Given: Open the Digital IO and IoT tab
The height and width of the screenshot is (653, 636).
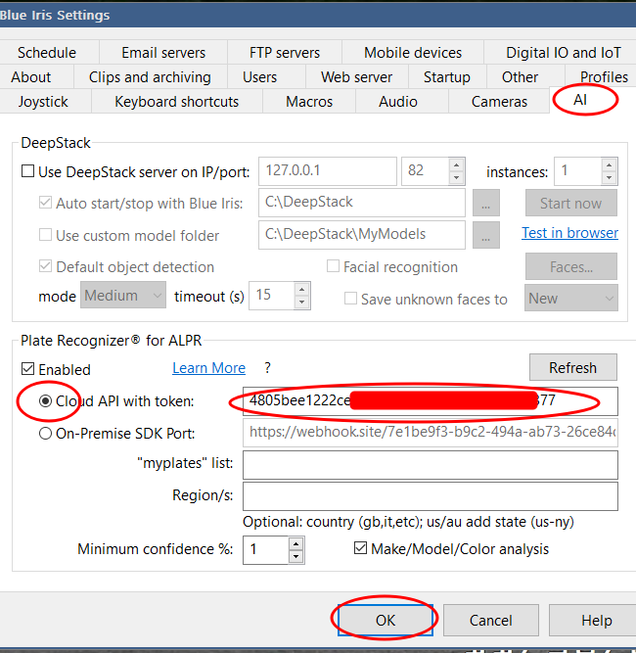Looking at the screenshot, I should [563, 53].
